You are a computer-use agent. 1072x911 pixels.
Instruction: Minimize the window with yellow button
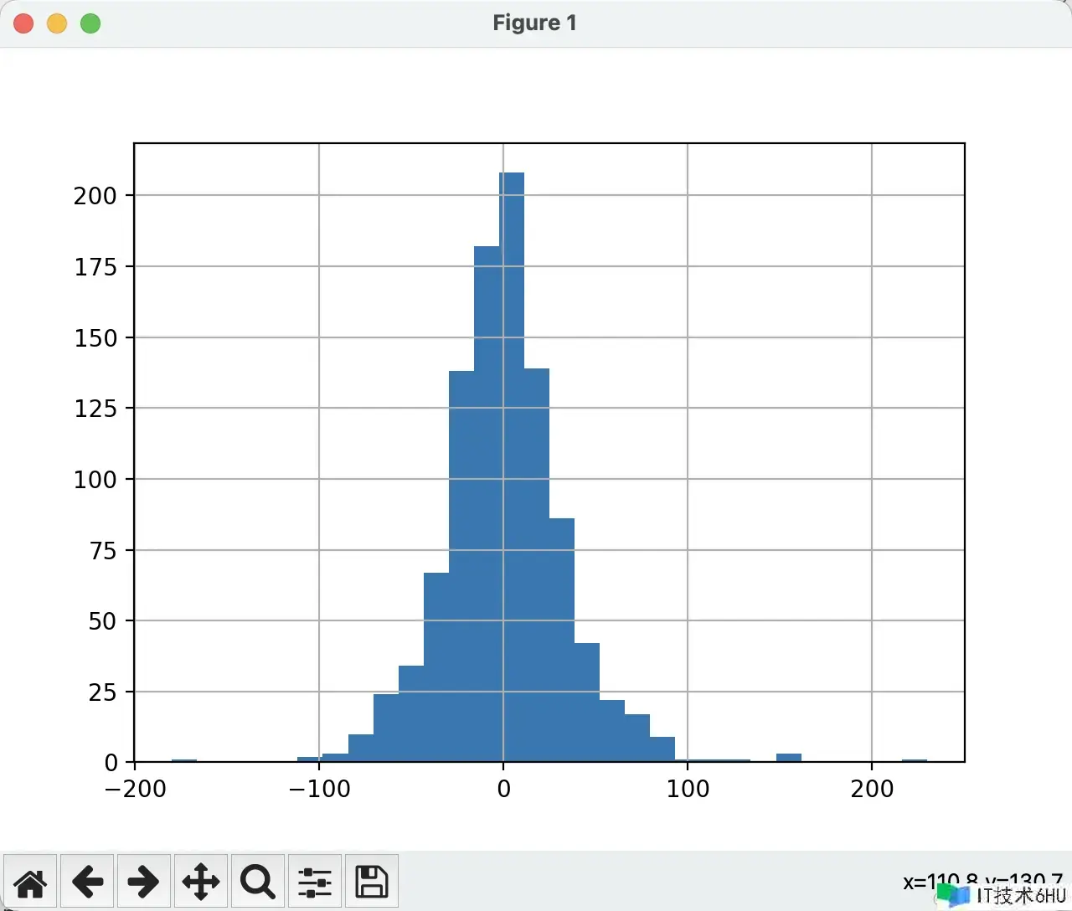[57, 23]
